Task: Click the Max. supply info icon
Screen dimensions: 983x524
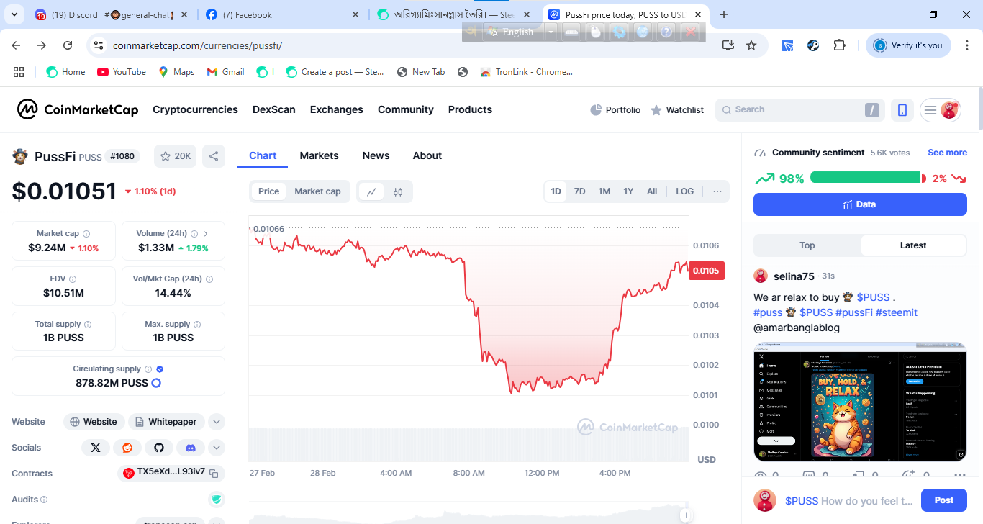Action: click(197, 325)
